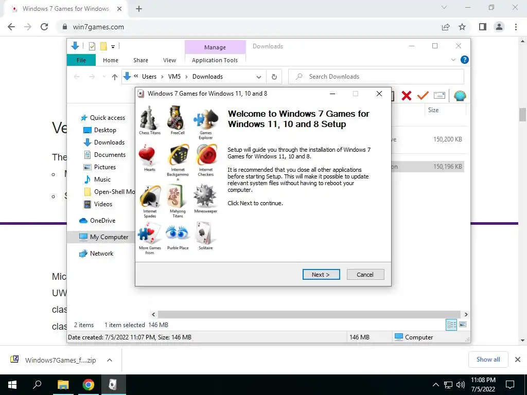Switch Explorer to large thumbnails view
The height and width of the screenshot is (395, 527).
click(463, 325)
